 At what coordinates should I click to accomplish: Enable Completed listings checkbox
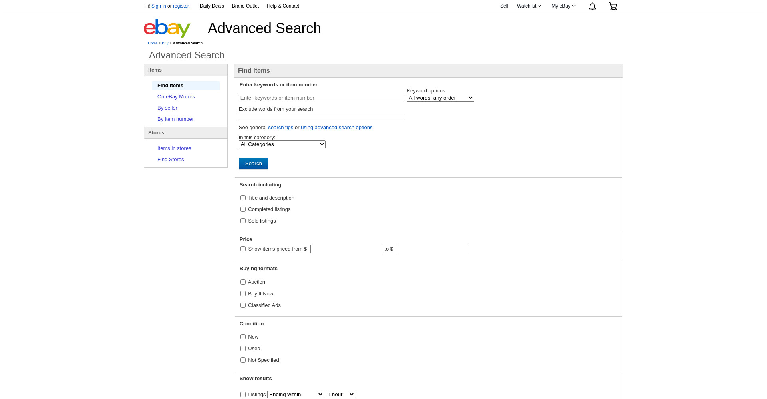[x=243, y=209]
